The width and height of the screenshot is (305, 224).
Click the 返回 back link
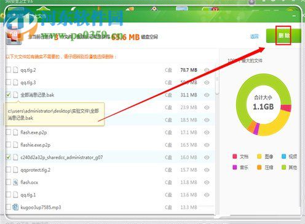pos(255,36)
